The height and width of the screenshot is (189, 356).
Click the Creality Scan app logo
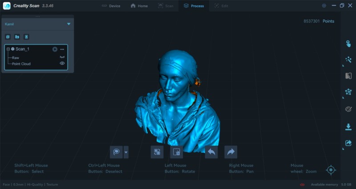[x=7, y=6]
